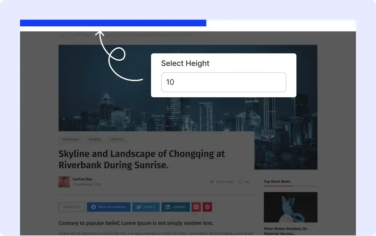The height and width of the screenshot is (236, 376).
Task: Open the Pfizer Makes Headway article link
Action: click(x=285, y=231)
